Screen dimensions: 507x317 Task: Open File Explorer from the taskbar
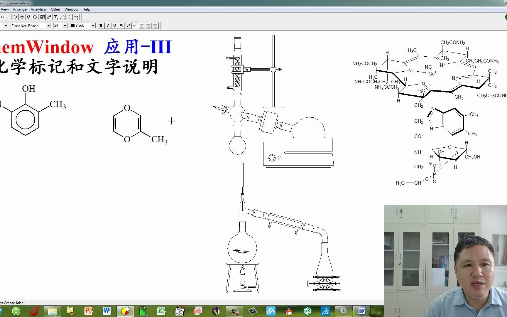[x=52, y=311]
